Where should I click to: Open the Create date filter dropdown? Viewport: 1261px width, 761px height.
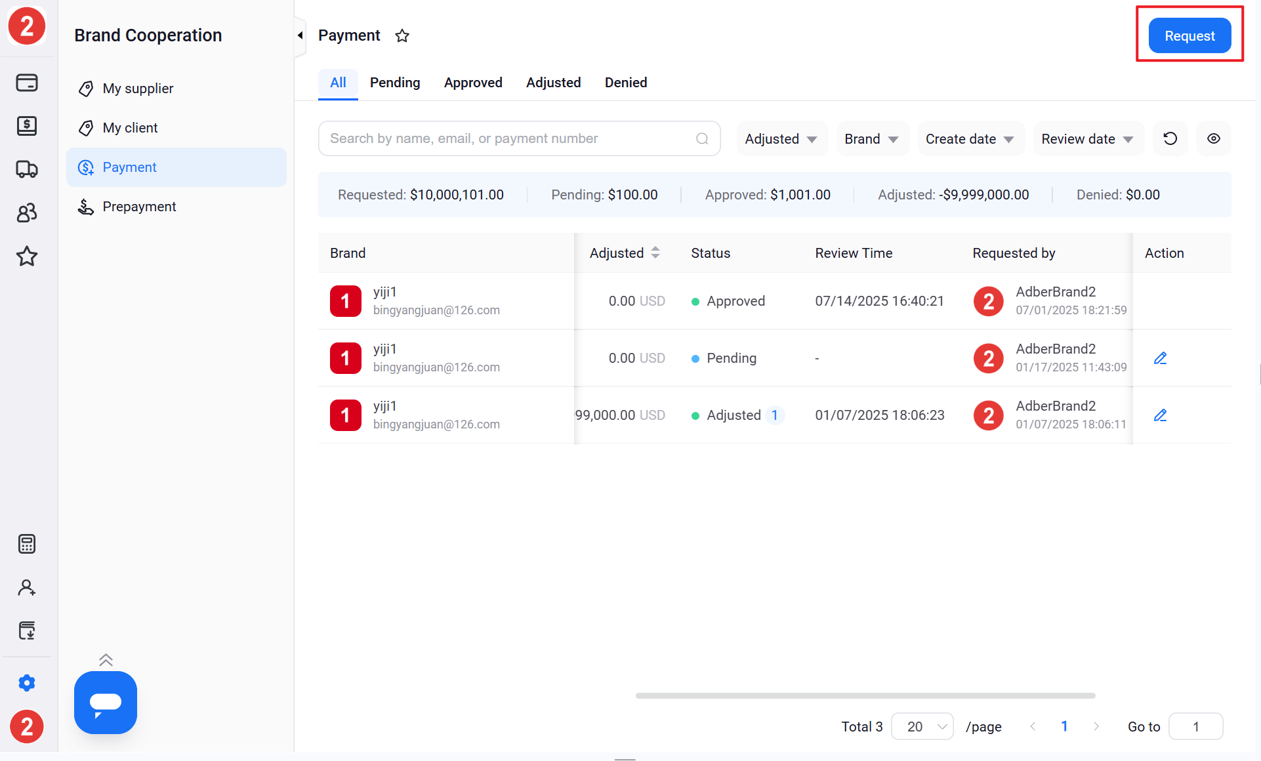[x=971, y=138]
